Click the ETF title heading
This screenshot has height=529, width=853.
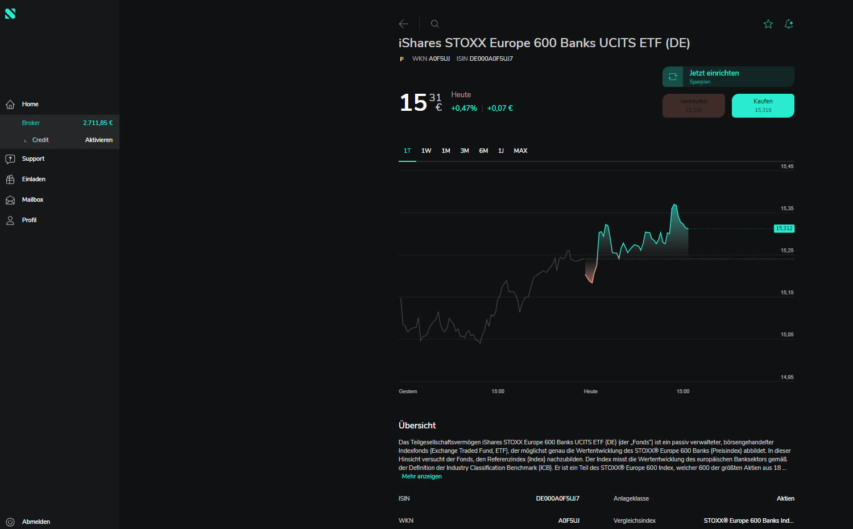(x=544, y=43)
